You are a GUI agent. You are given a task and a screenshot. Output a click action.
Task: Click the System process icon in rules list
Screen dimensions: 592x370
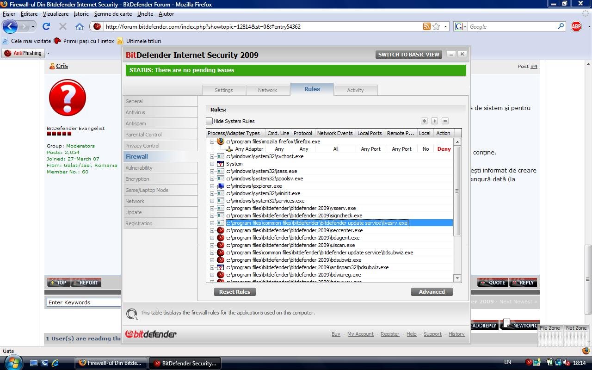click(x=221, y=164)
